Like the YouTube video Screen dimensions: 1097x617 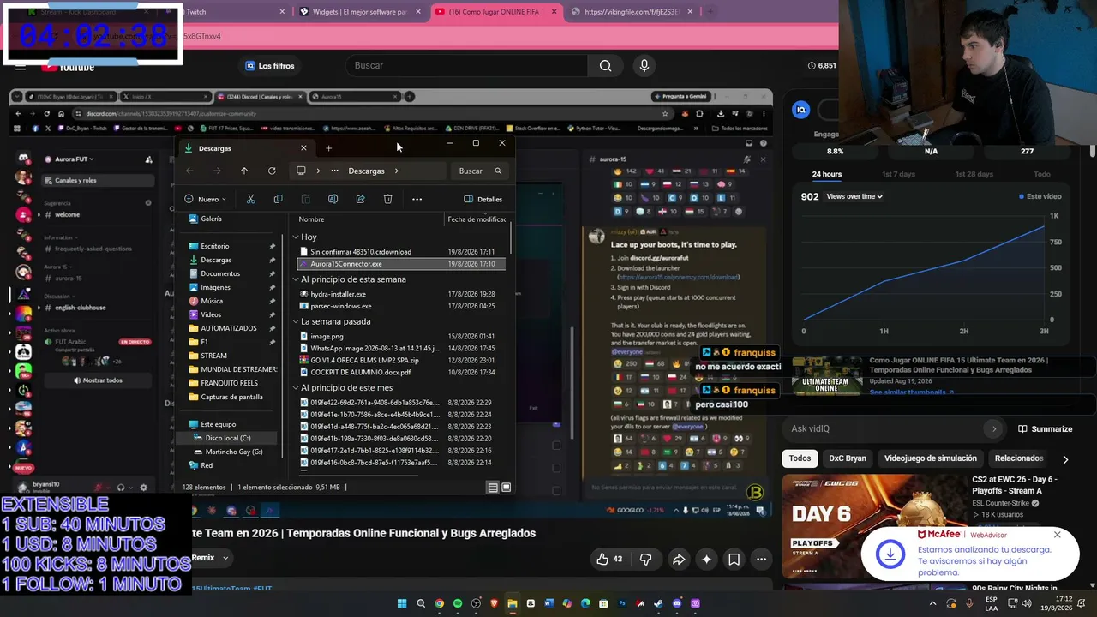coord(609,560)
